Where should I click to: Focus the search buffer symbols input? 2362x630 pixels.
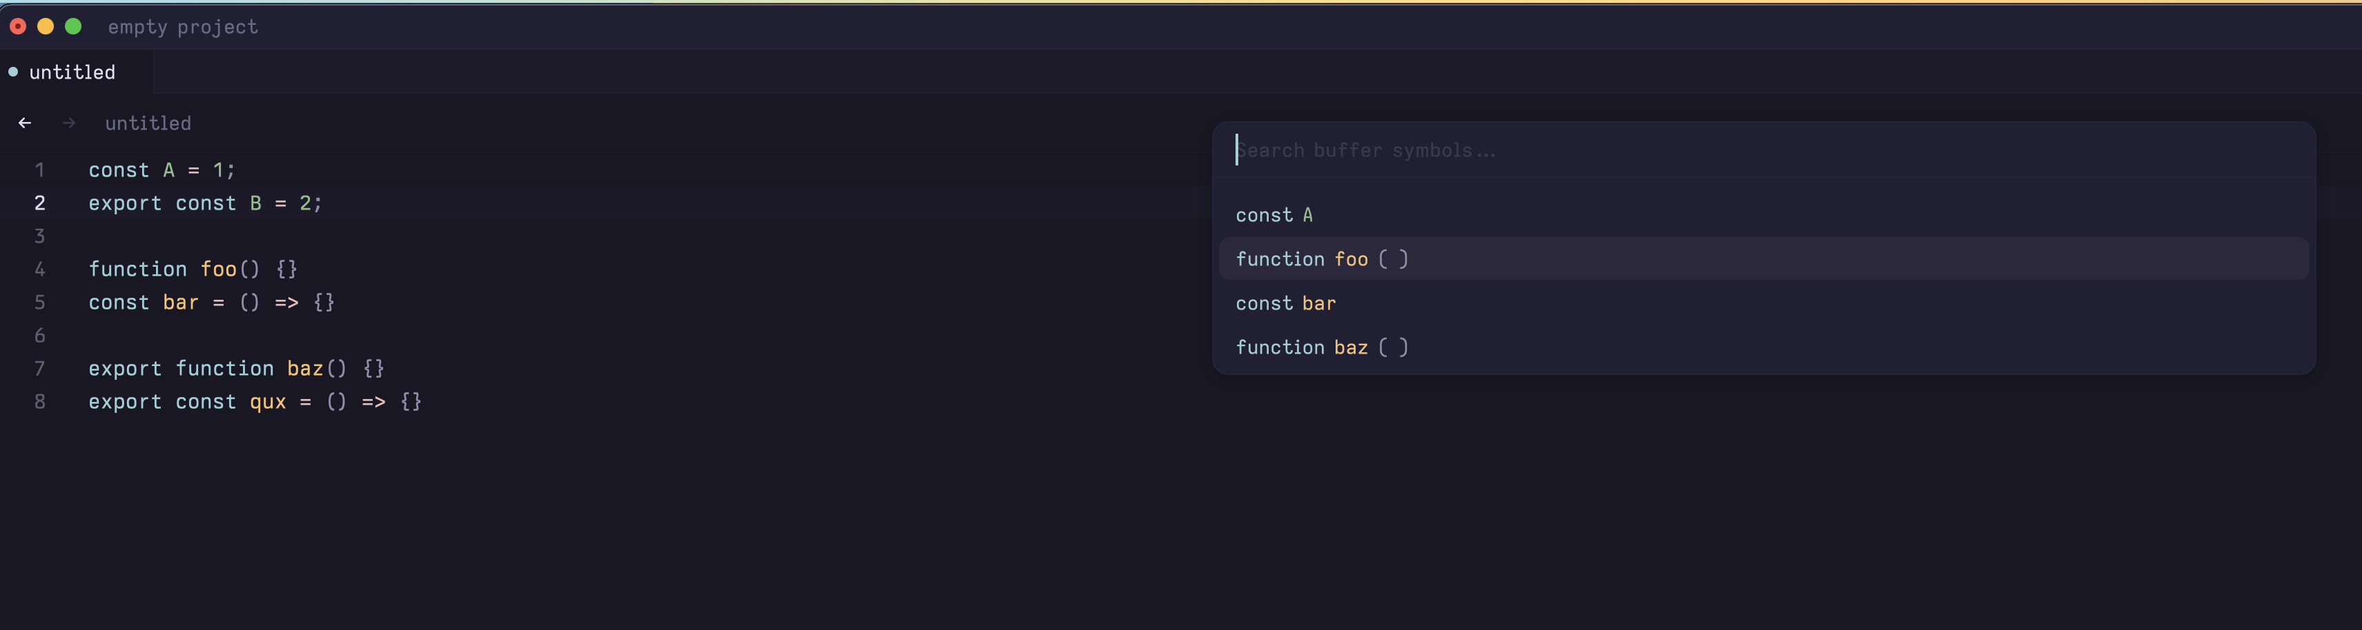pos(1559,150)
